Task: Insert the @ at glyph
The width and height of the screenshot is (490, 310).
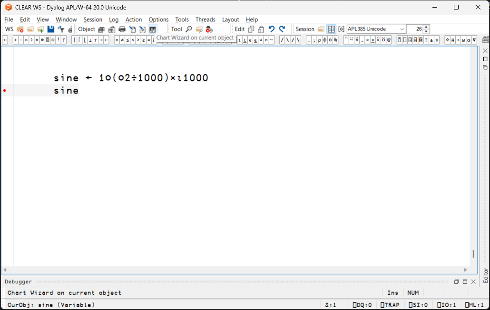Action: (389, 40)
